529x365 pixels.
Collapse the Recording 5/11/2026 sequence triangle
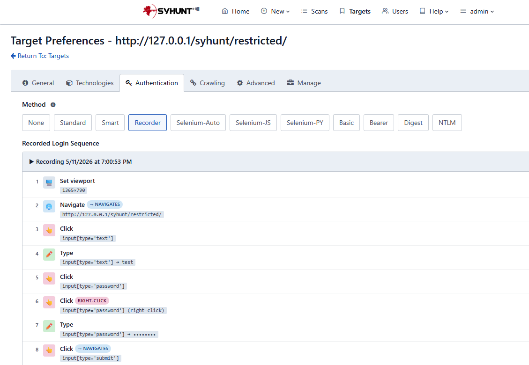coord(31,162)
